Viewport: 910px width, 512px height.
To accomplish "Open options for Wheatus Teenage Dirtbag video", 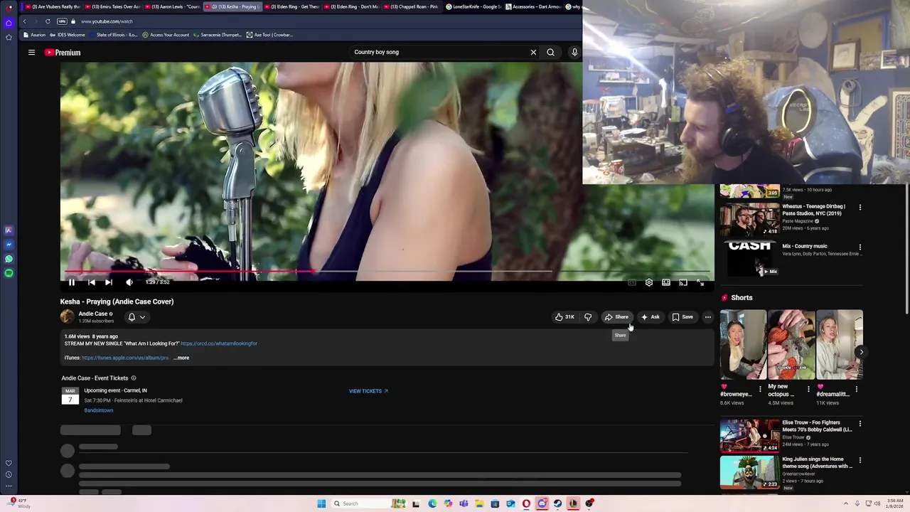I will pos(860,208).
